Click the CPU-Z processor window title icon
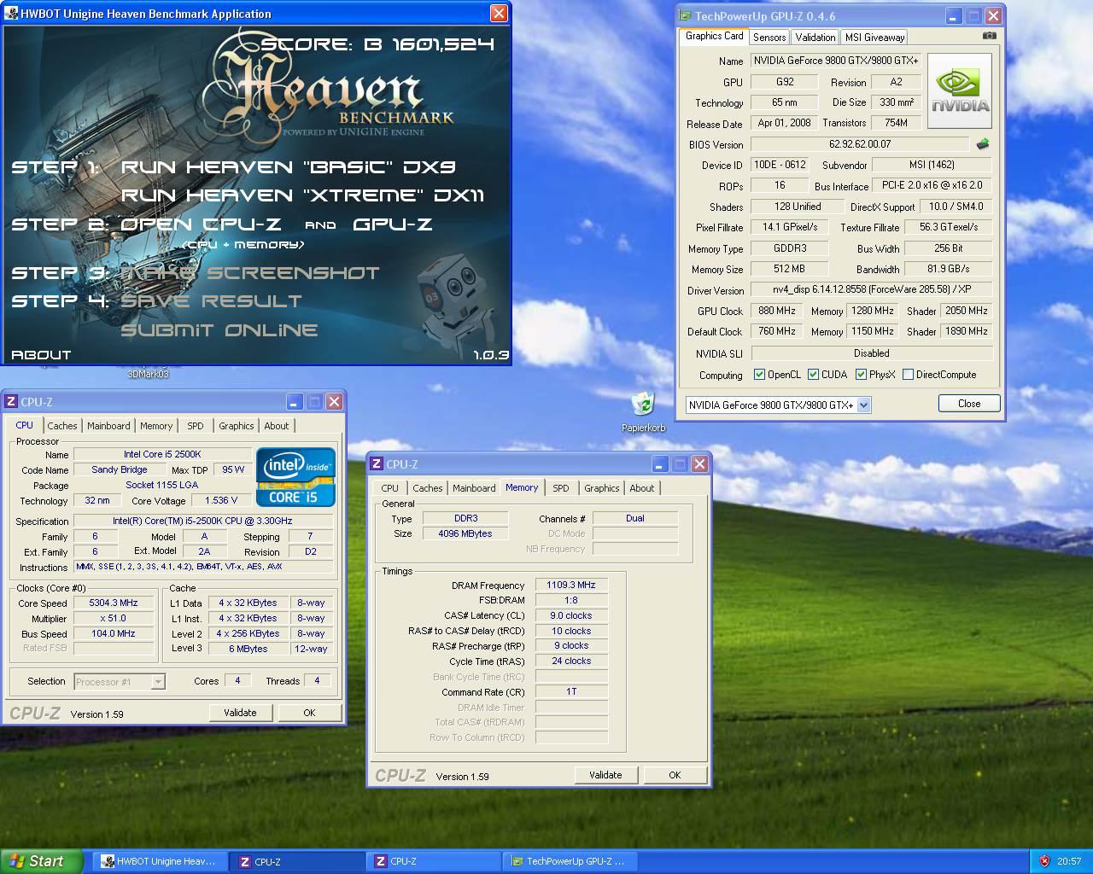 (11, 401)
